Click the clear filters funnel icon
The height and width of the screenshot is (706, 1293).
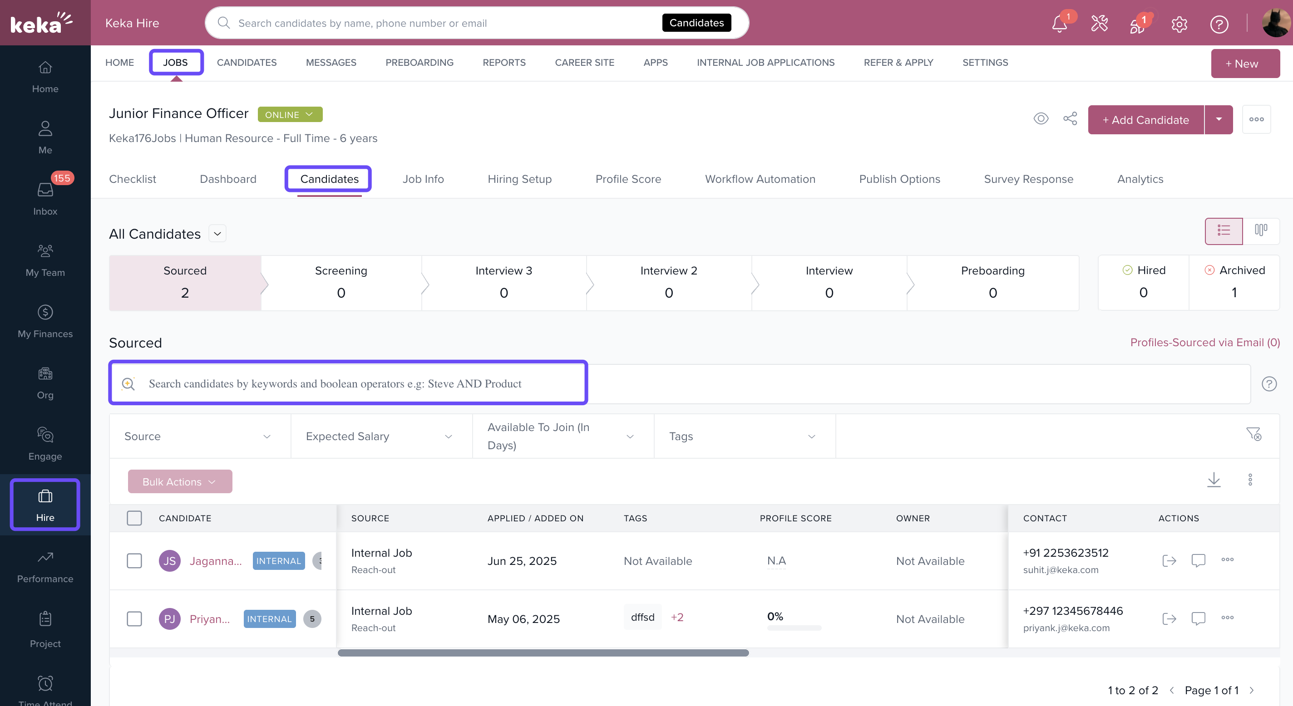click(1254, 435)
